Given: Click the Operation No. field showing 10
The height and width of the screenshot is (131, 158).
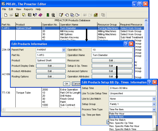Looking at the screenshot, I should tap(112, 50).
